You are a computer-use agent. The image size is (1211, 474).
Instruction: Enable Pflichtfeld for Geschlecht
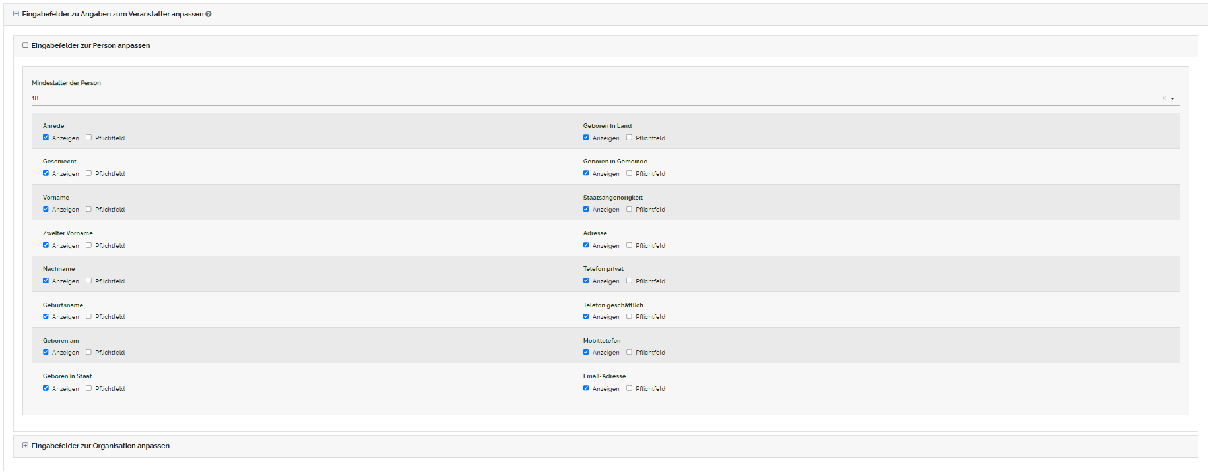coord(88,173)
